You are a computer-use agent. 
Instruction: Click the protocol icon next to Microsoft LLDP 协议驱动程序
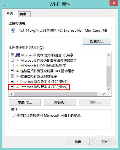pyautogui.click(x=18, y=66)
